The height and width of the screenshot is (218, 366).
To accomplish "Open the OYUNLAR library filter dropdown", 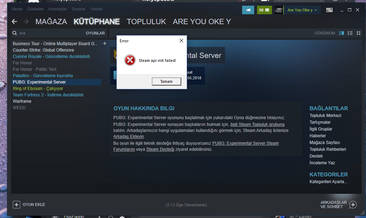I will pos(95,33).
